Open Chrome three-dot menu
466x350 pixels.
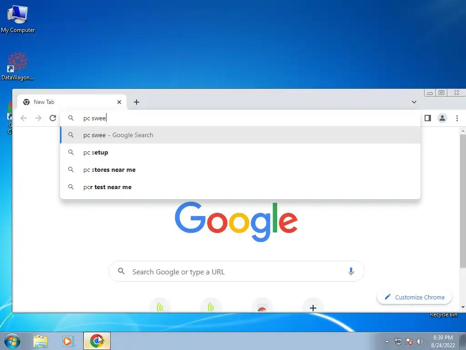coord(457,118)
